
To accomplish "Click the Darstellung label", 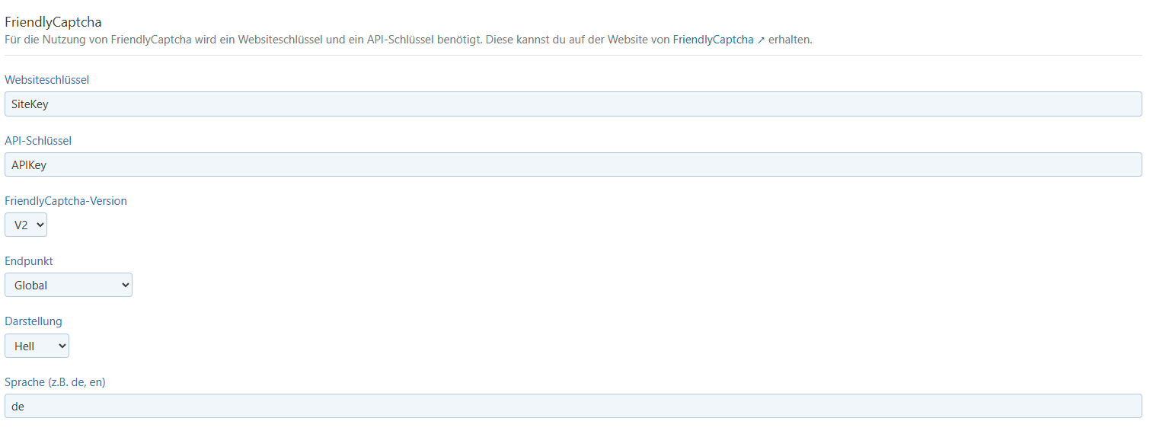I will (x=34, y=321).
